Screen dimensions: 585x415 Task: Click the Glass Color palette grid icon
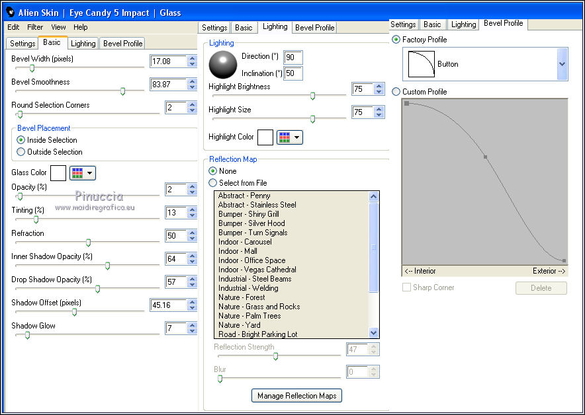77,173
